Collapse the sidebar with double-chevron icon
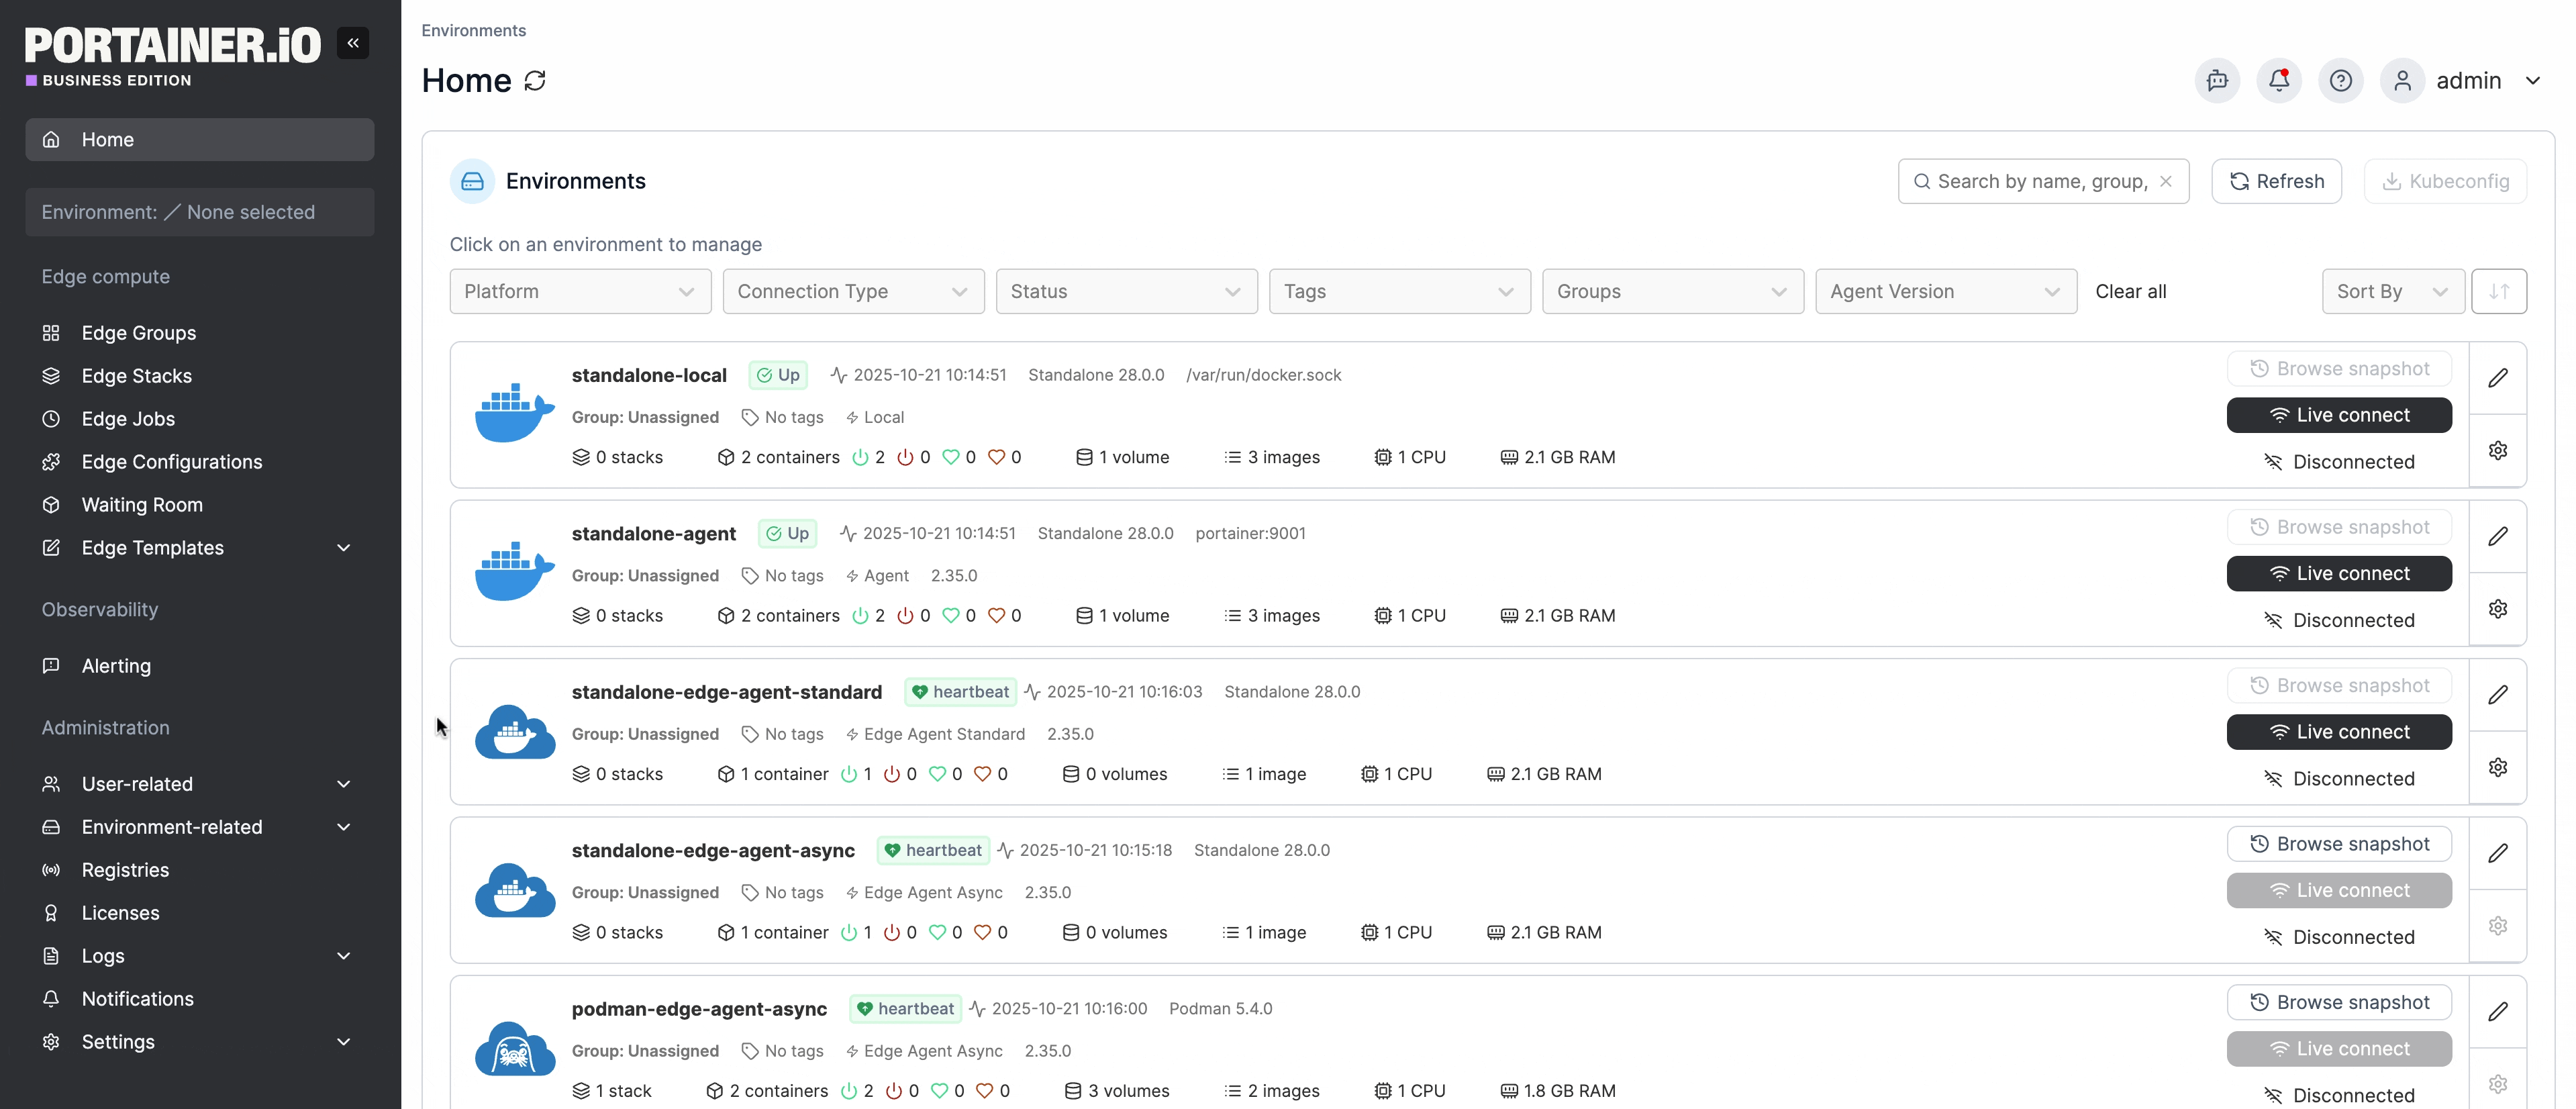Screen dimensions: 2576x1109 point(353,43)
